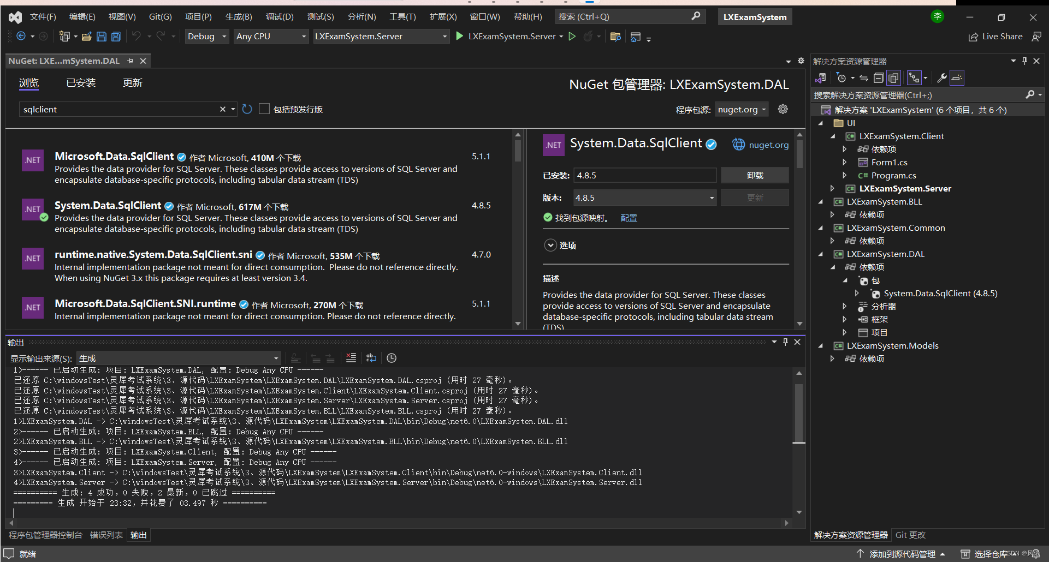Open the Debug menu

280,17
